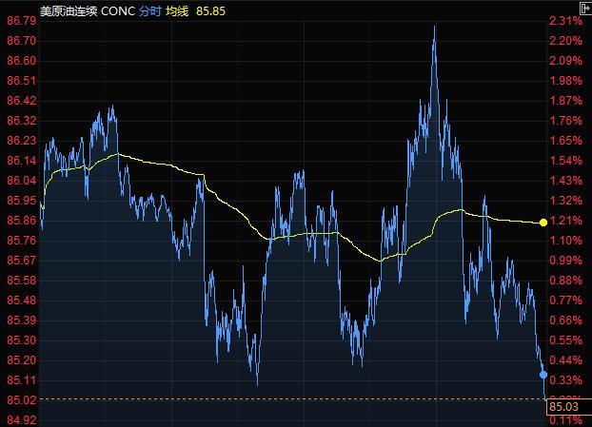This screenshot has height=427, width=592.
Task: Click the 86.42 price axis label
Action: [x=21, y=101]
